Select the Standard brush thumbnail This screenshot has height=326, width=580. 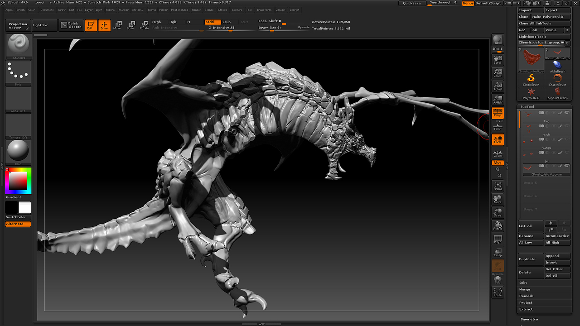coord(19,46)
